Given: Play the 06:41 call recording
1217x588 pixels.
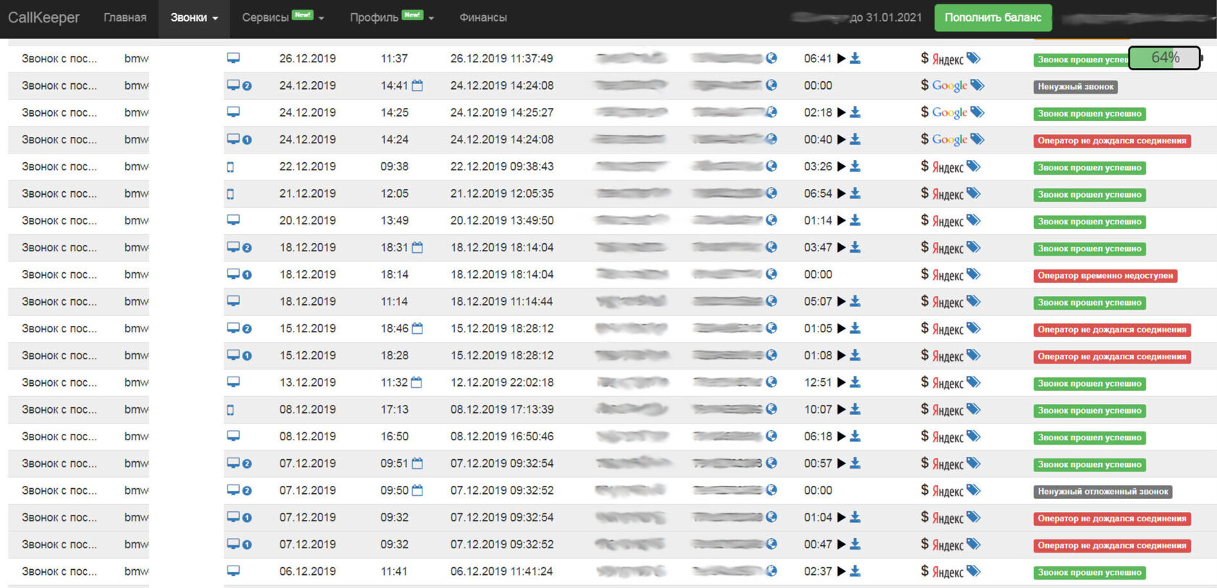Looking at the screenshot, I should tap(841, 59).
